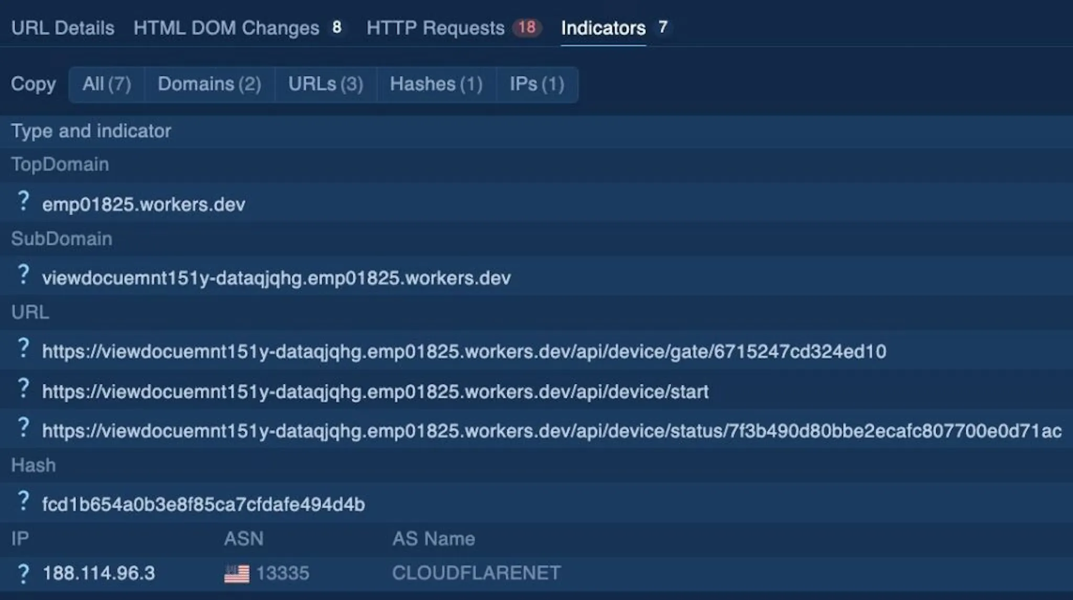Click the URL ending in api/device/start
The image size is (1073, 600).
(x=375, y=392)
